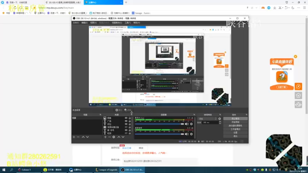The height and width of the screenshot is (173, 308).
Task: Open the browser hamburger main menu
Action: point(305,8)
